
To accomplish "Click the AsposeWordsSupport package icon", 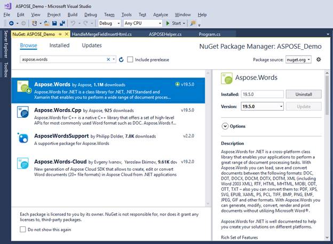I will (x=23, y=138).
